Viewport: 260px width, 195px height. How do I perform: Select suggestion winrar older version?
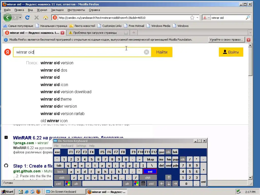coord(59,106)
